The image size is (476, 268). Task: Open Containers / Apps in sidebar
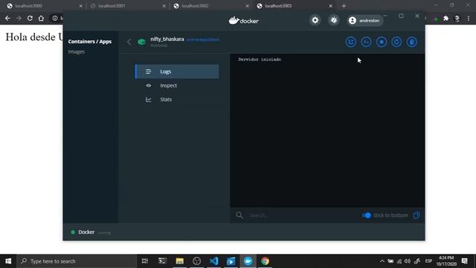[x=90, y=42]
